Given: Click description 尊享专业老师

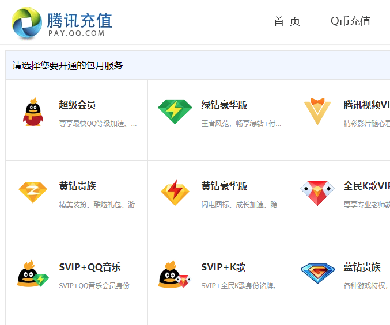Looking at the screenshot, I should click(366, 205).
